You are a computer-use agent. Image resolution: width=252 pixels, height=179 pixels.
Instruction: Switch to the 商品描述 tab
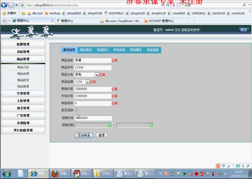[86, 50]
